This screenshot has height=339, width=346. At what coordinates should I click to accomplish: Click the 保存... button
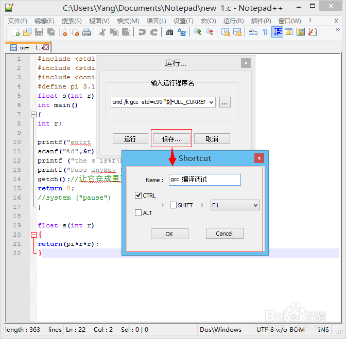tap(171, 139)
